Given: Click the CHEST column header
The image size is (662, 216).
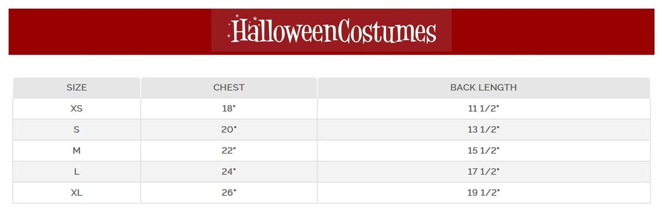Looking at the screenshot, I should click(x=228, y=87).
